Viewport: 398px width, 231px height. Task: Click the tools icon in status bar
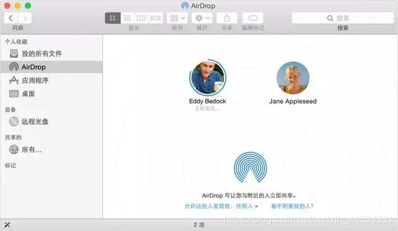[7, 225]
